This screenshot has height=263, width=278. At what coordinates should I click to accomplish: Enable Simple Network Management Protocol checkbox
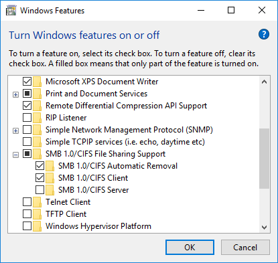coord(27,130)
